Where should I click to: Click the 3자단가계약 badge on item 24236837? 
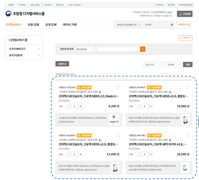(x=154, y=87)
